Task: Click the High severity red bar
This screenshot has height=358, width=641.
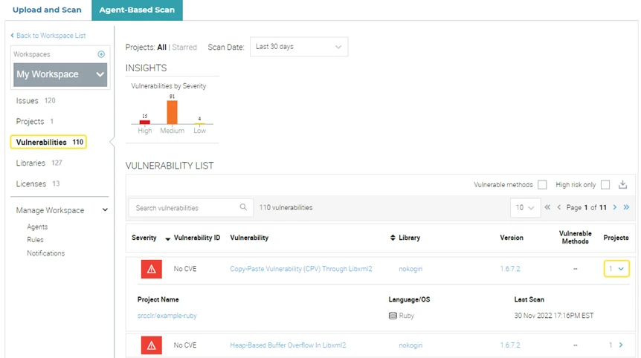Action: pyautogui.click(x=145, y=122)
